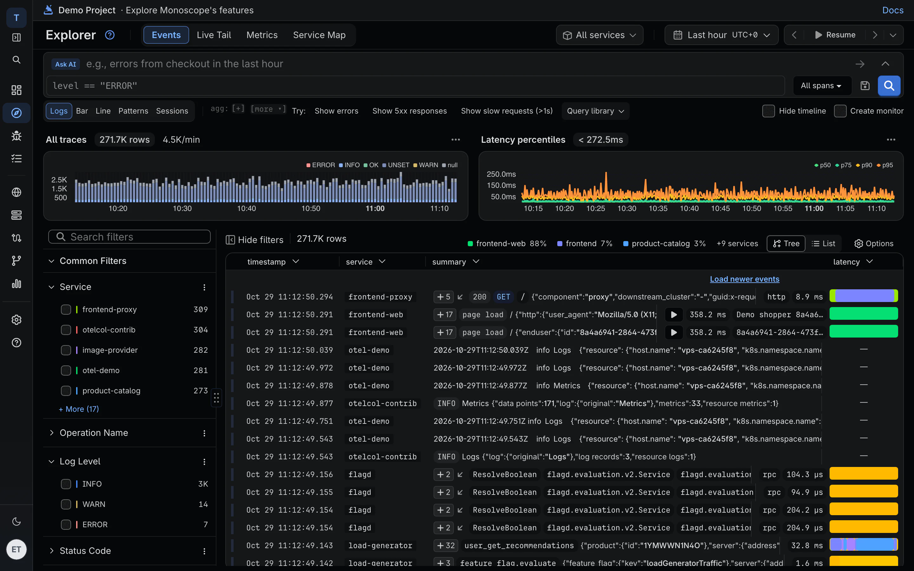Run the query with the blue search button
914x571 pixels.
point(889,86)
